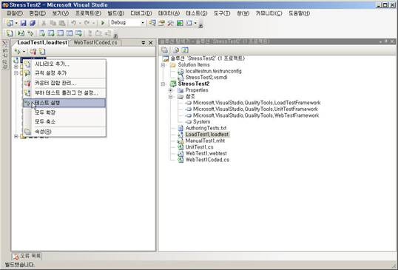Click the Run Test icon in load test editor toolbar
The image size is (398, 270).
(17, 52)
